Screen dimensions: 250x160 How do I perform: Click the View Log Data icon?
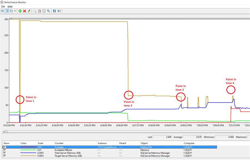(7, 11)
